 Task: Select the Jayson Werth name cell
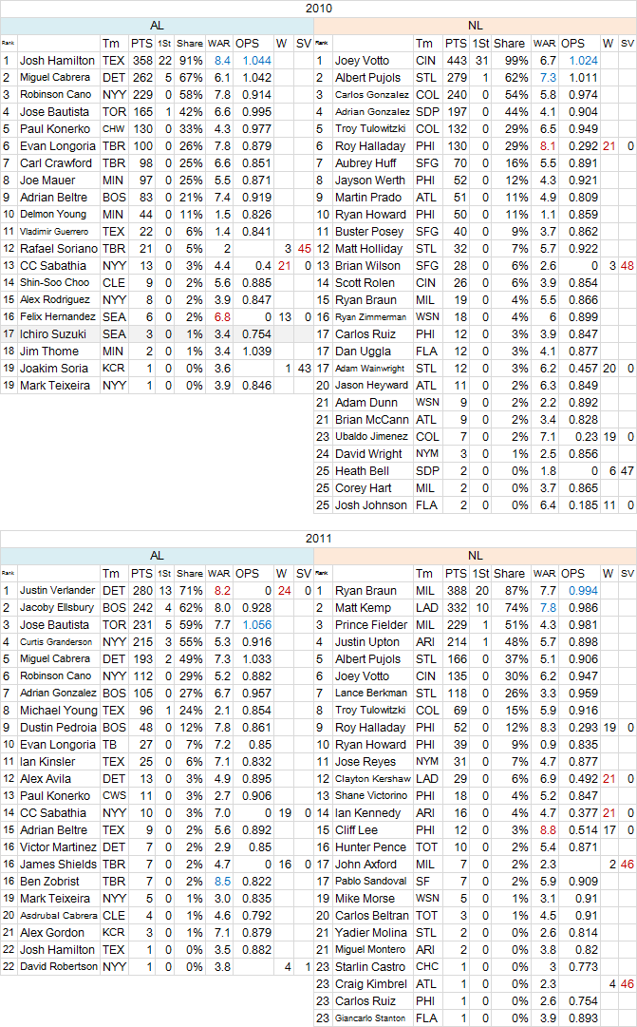[372, 181]
